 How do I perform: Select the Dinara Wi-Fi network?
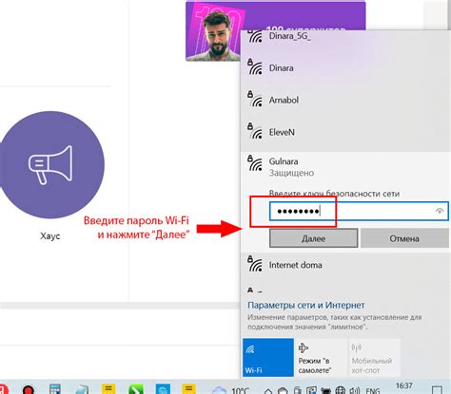pos(345,68)
